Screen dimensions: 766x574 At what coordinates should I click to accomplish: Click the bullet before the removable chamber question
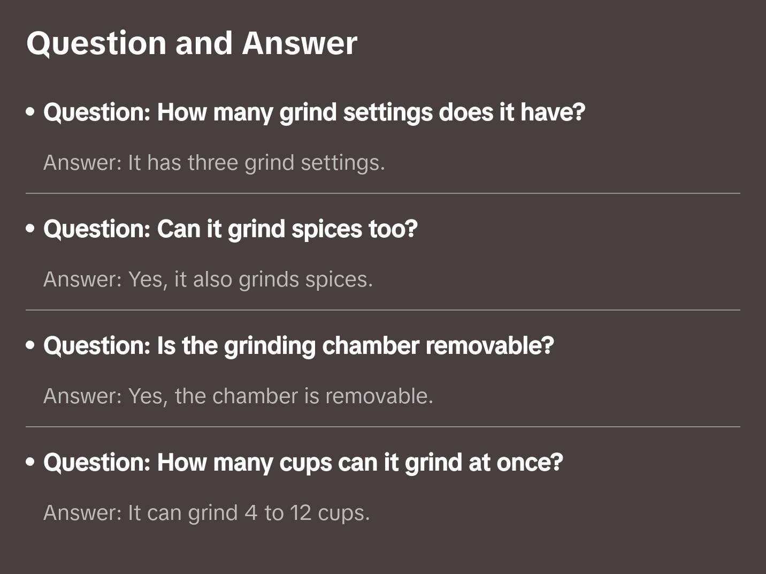pos(30,346)
